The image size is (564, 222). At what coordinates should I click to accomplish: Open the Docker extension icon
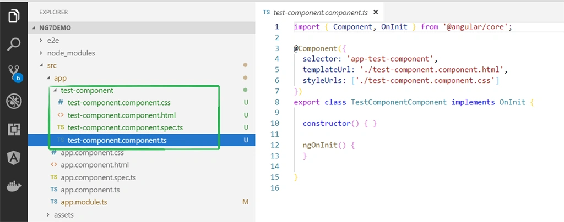coord(14,186)
